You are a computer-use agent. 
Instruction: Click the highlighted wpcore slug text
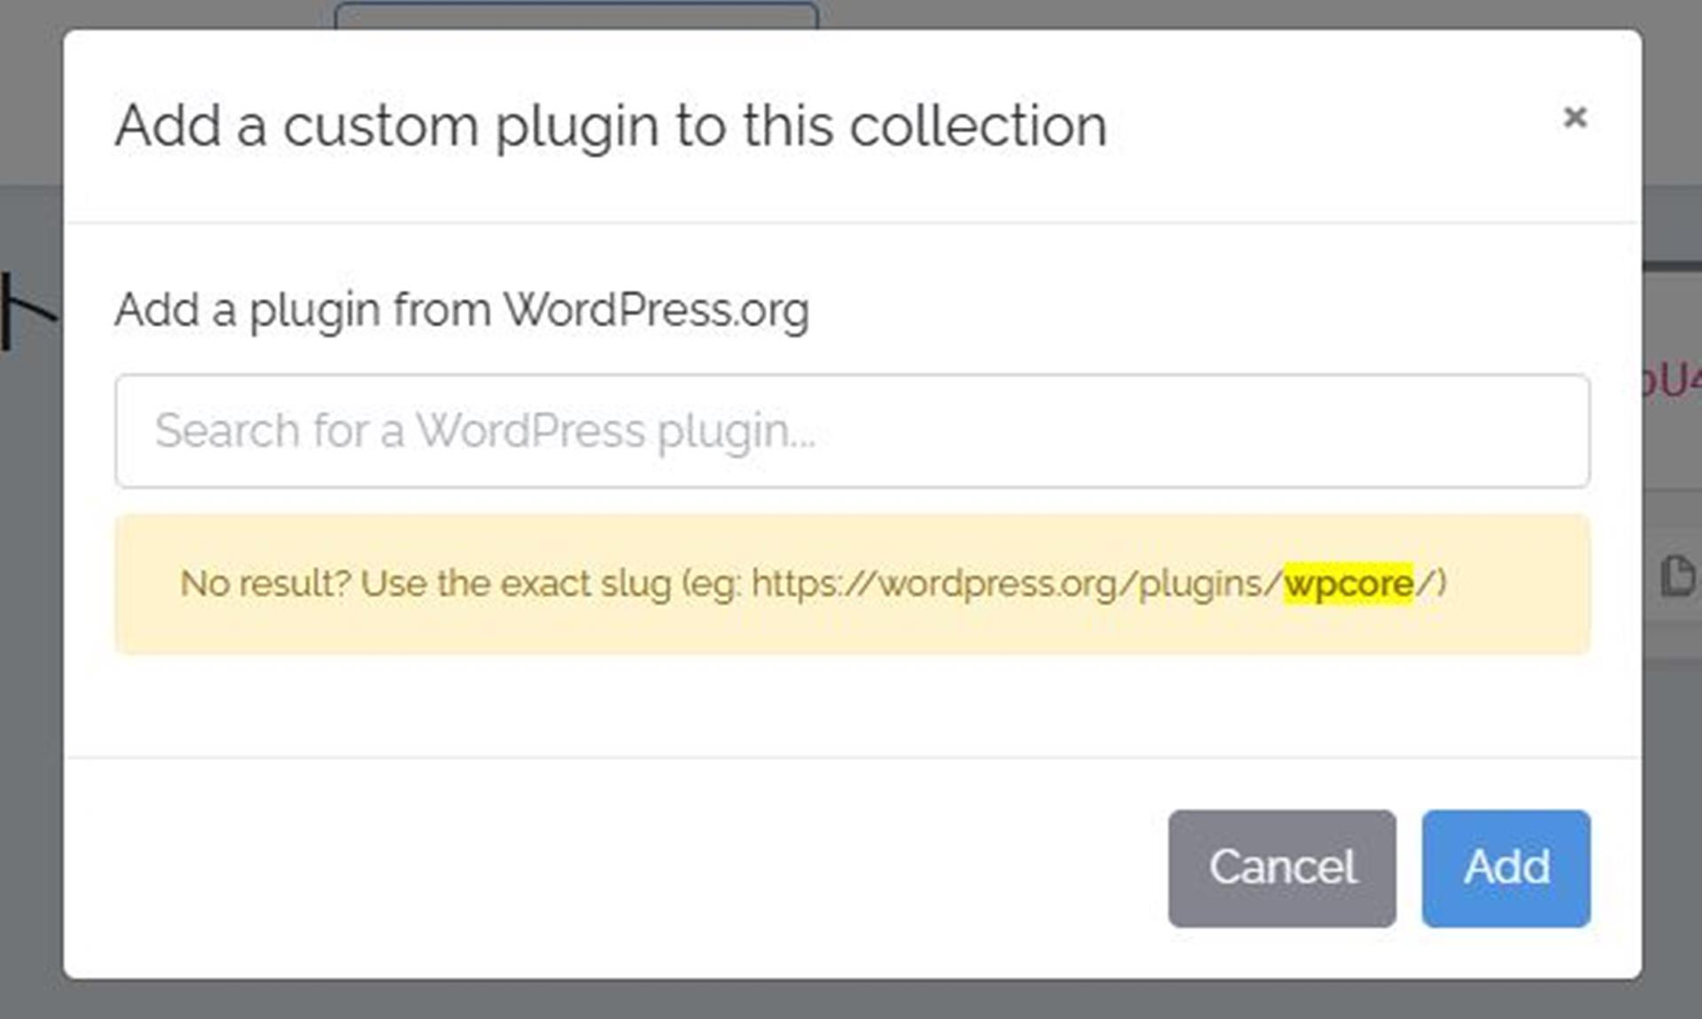(1348, 584)
